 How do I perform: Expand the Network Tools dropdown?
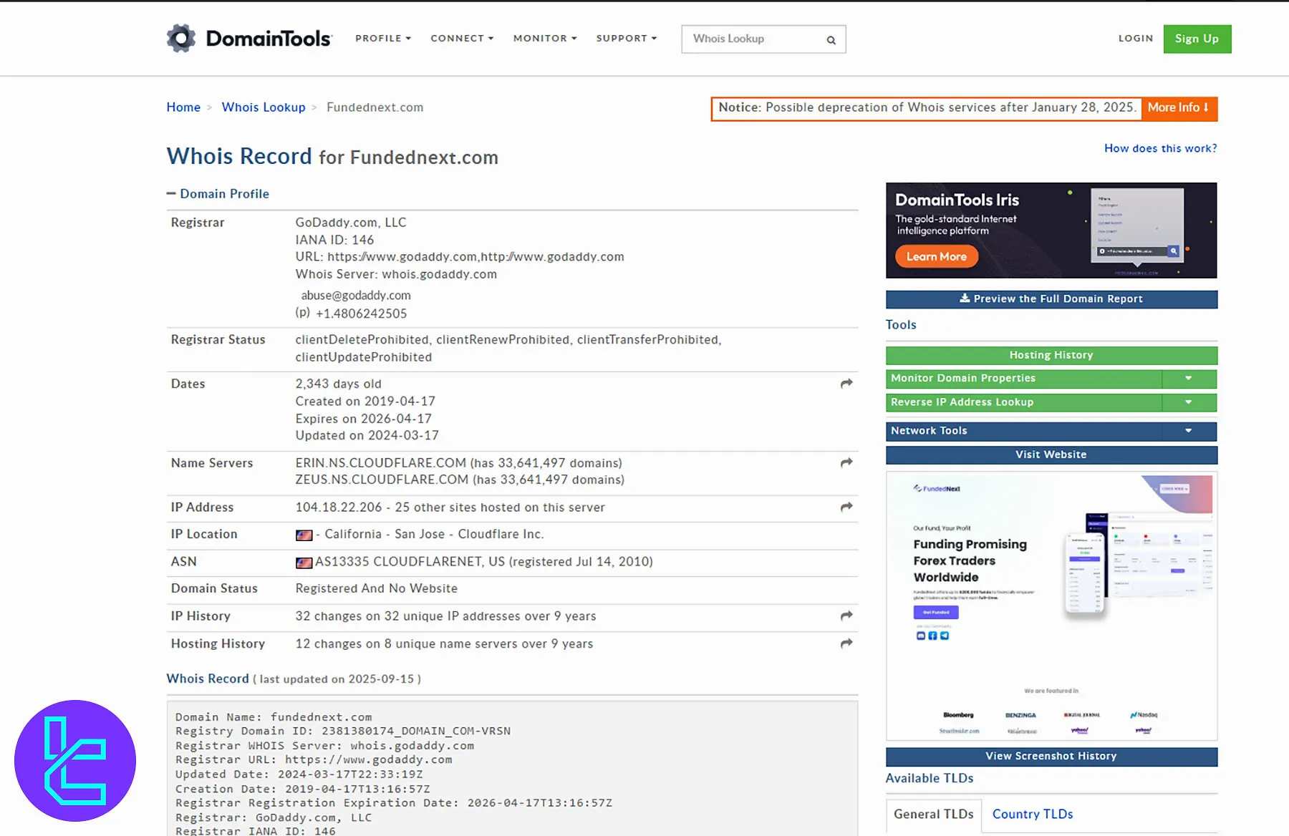tap(1189, 431)
